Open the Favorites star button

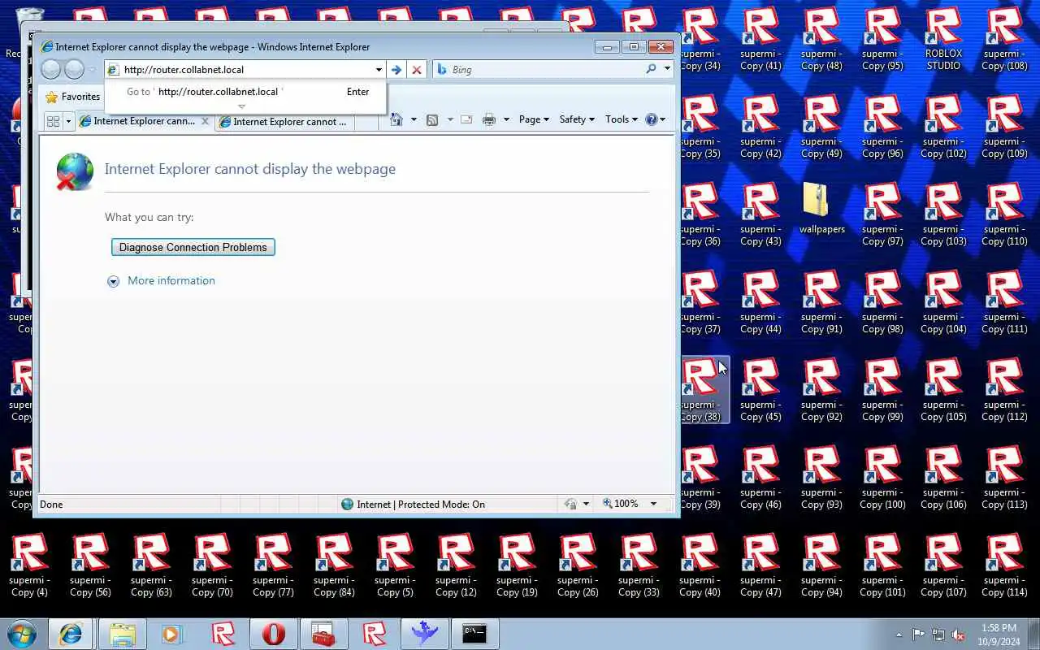click(73, 97)
